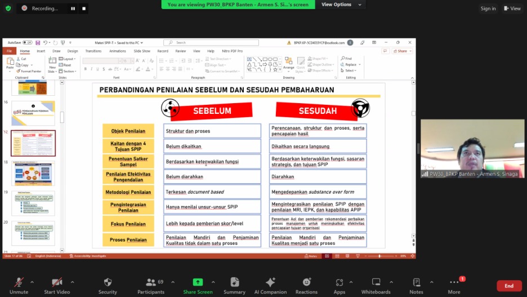The height and width of the screenshot is (297, 527).
Task: Click the green Share Screen icon
Action: coord(198,284)
